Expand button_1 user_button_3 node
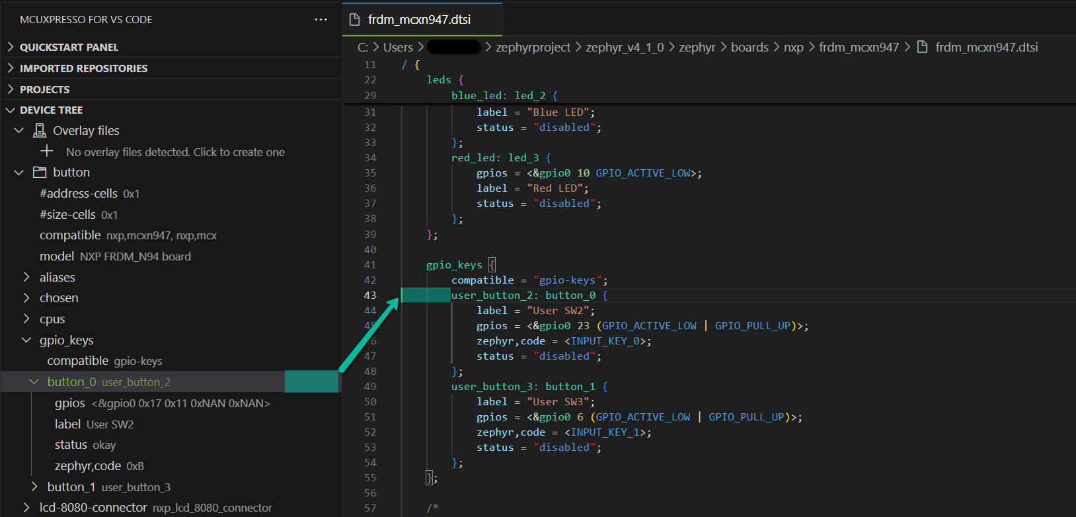Screen dimensions: 1076x517 [x=34, y=487]
